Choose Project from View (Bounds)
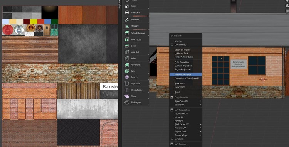 pos(186,78)
